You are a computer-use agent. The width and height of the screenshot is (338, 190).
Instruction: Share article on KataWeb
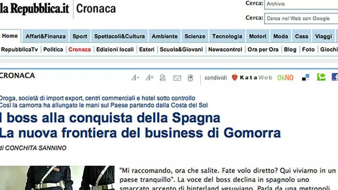252,78
